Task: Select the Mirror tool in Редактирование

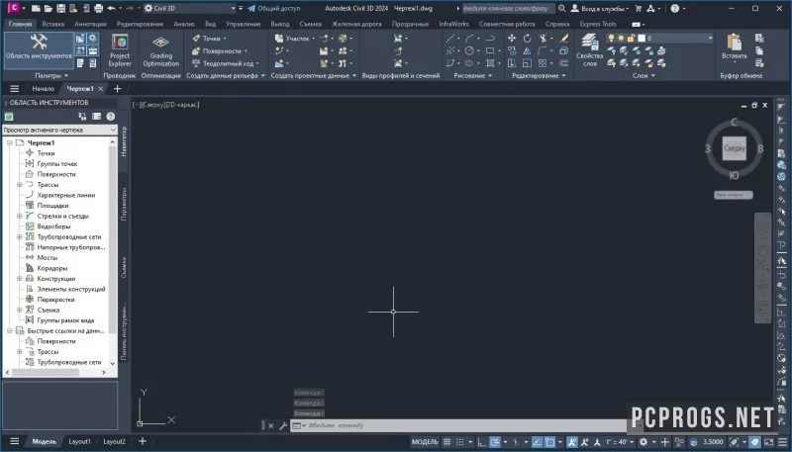Action: [527, 51]
